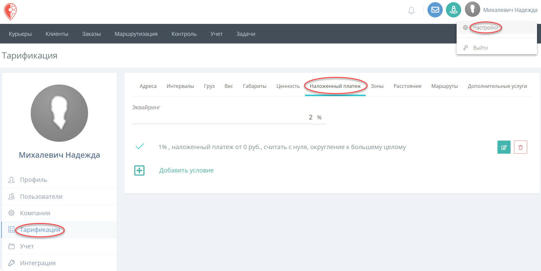Open Клиенты in the top navigation
This screenshot has width=541, height=271.
57,34
